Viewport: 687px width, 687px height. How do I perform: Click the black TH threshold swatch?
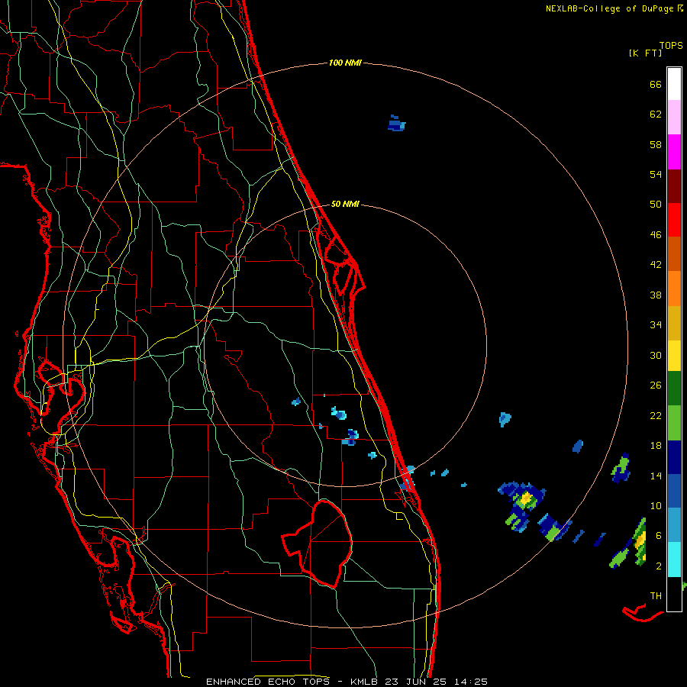pyautogui.click(x=674, y=594)
